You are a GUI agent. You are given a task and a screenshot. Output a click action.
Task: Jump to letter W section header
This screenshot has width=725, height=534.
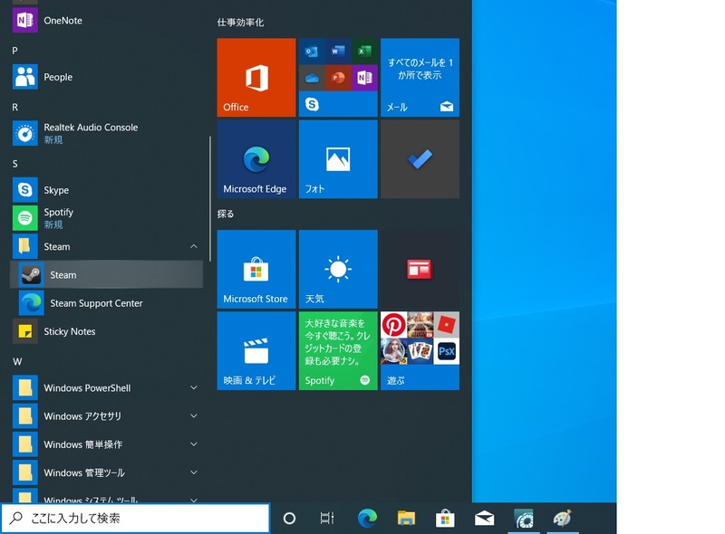click(x=17, y=362)
